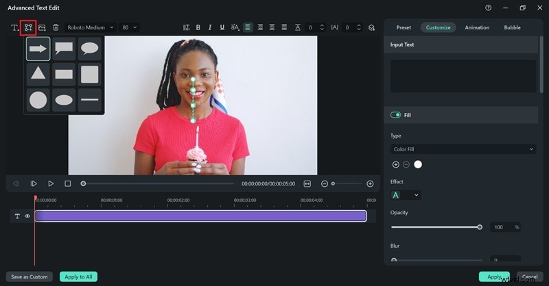Click the Apply to All button
This screenshot has height=286, width=549.
point(78,277)
